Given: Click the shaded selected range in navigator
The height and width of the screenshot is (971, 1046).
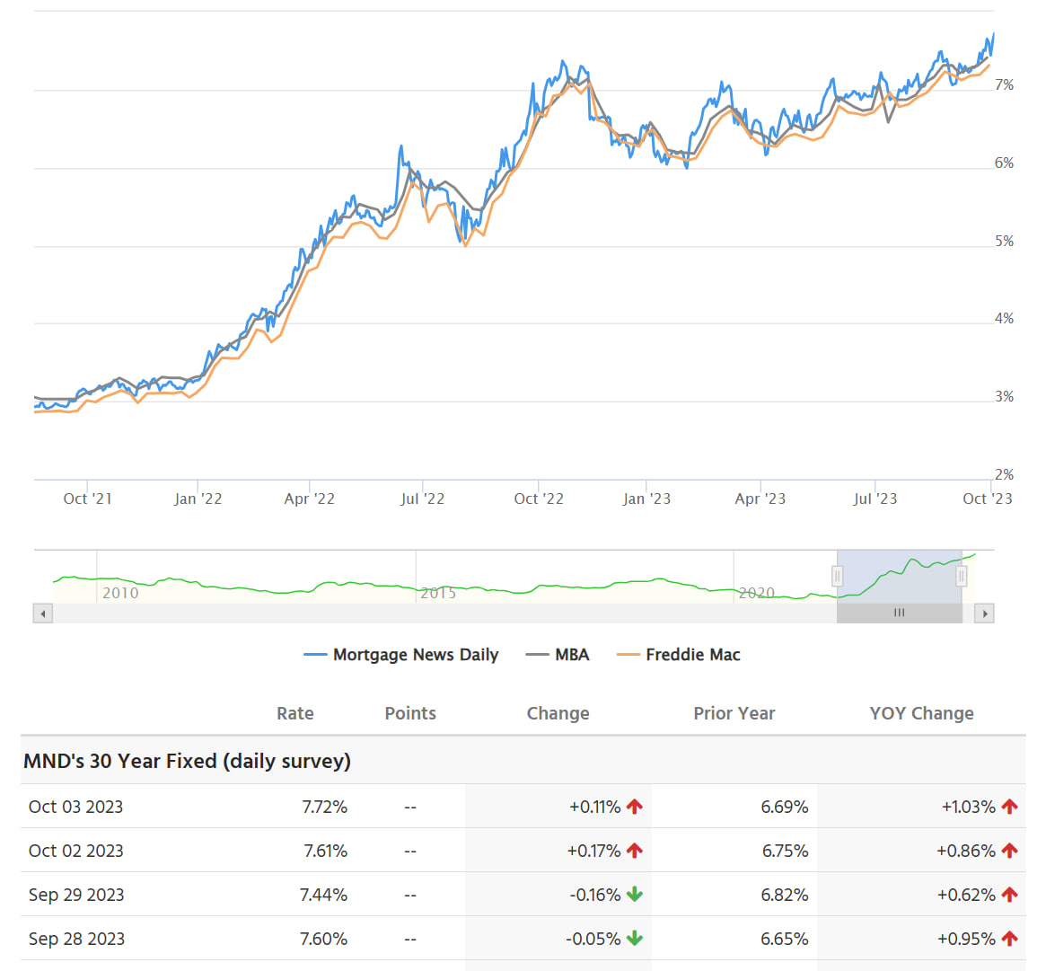Looking at the screenshot, I should click(x=900, y=577).
